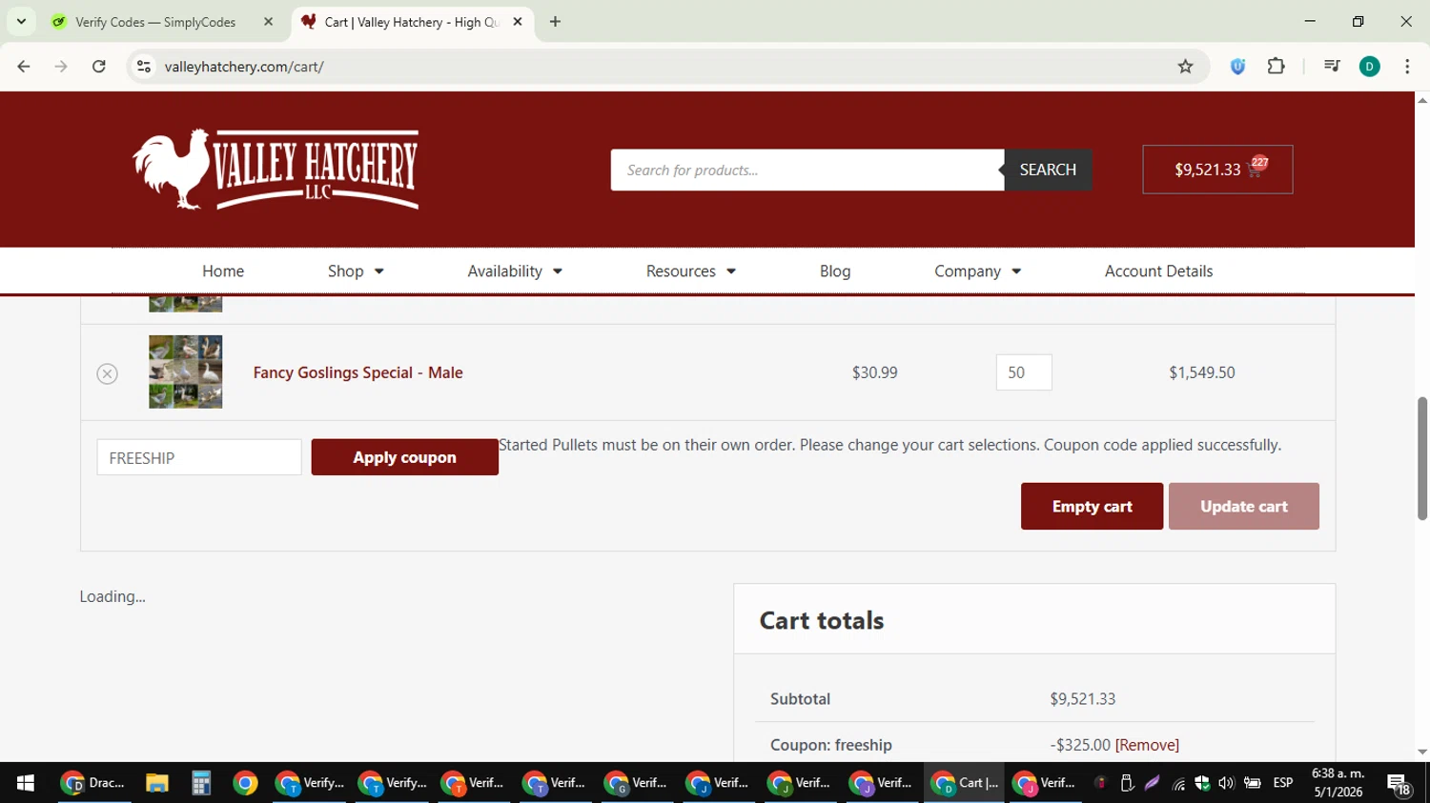Select the Cart Valley Hatchery tab
The height and width of the screenshot is (803, 1430).
[x=412, y=22]
